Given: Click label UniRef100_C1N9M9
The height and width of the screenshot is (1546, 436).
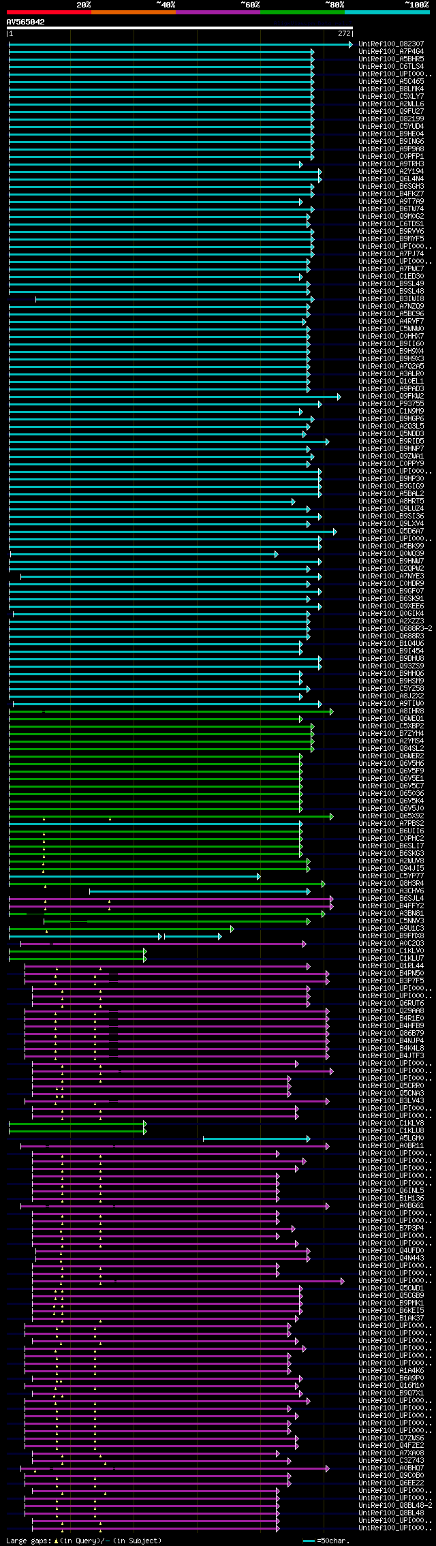Looking at the screenshot, I should tap(391, 412).
